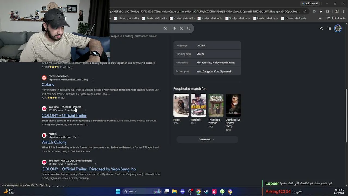Click the Netflix site favicon
348x196 pixels.
pos(44,136)
